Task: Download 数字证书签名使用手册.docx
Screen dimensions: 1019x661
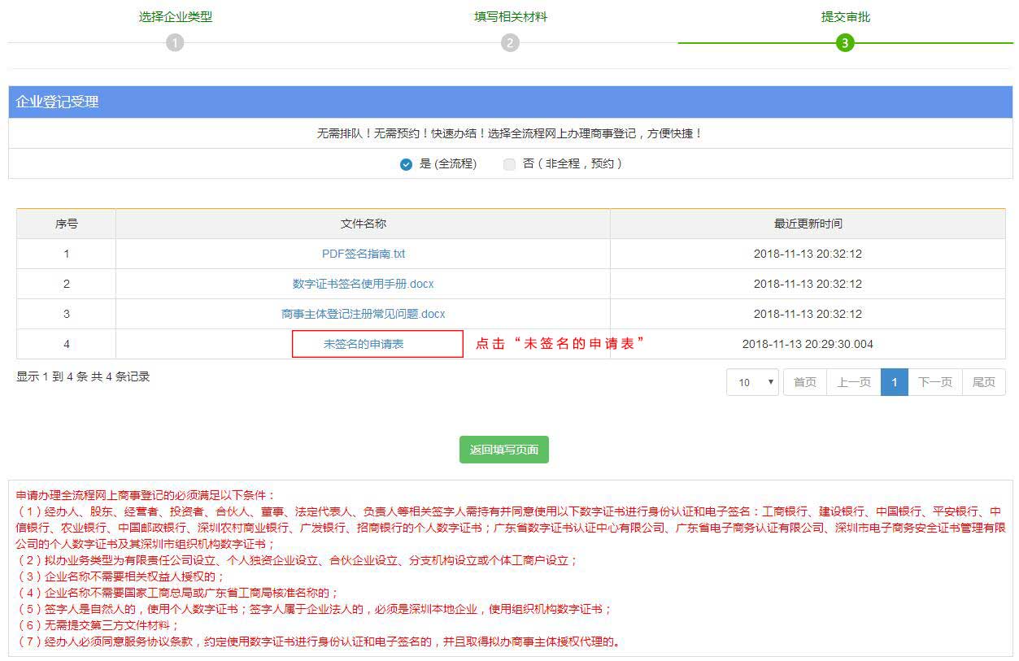Action: click(362, 284)
